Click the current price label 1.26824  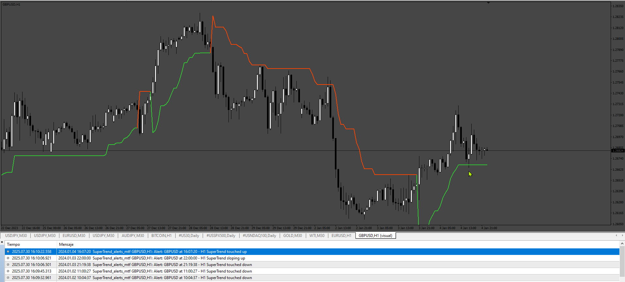coord(617,151)
